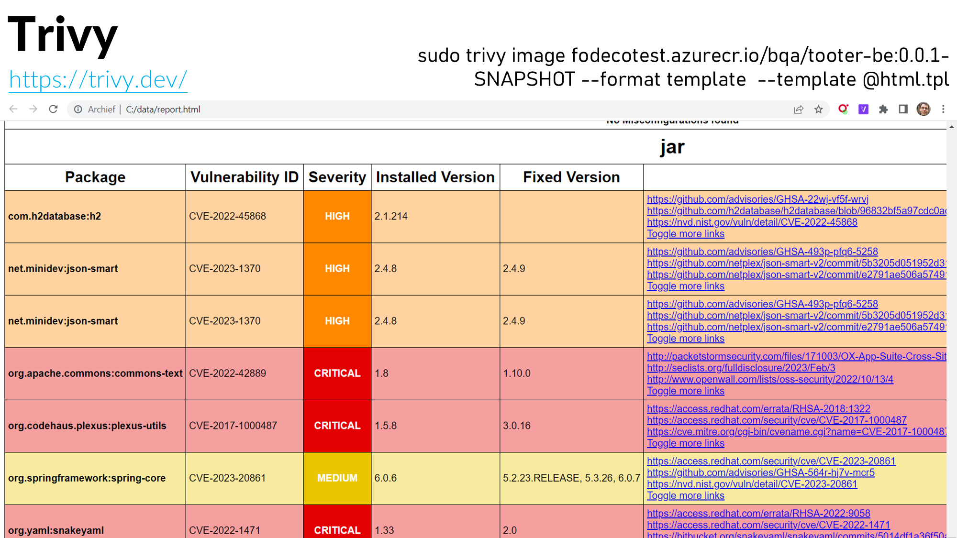Click the browser forward arrow

[x=33, y=109]
